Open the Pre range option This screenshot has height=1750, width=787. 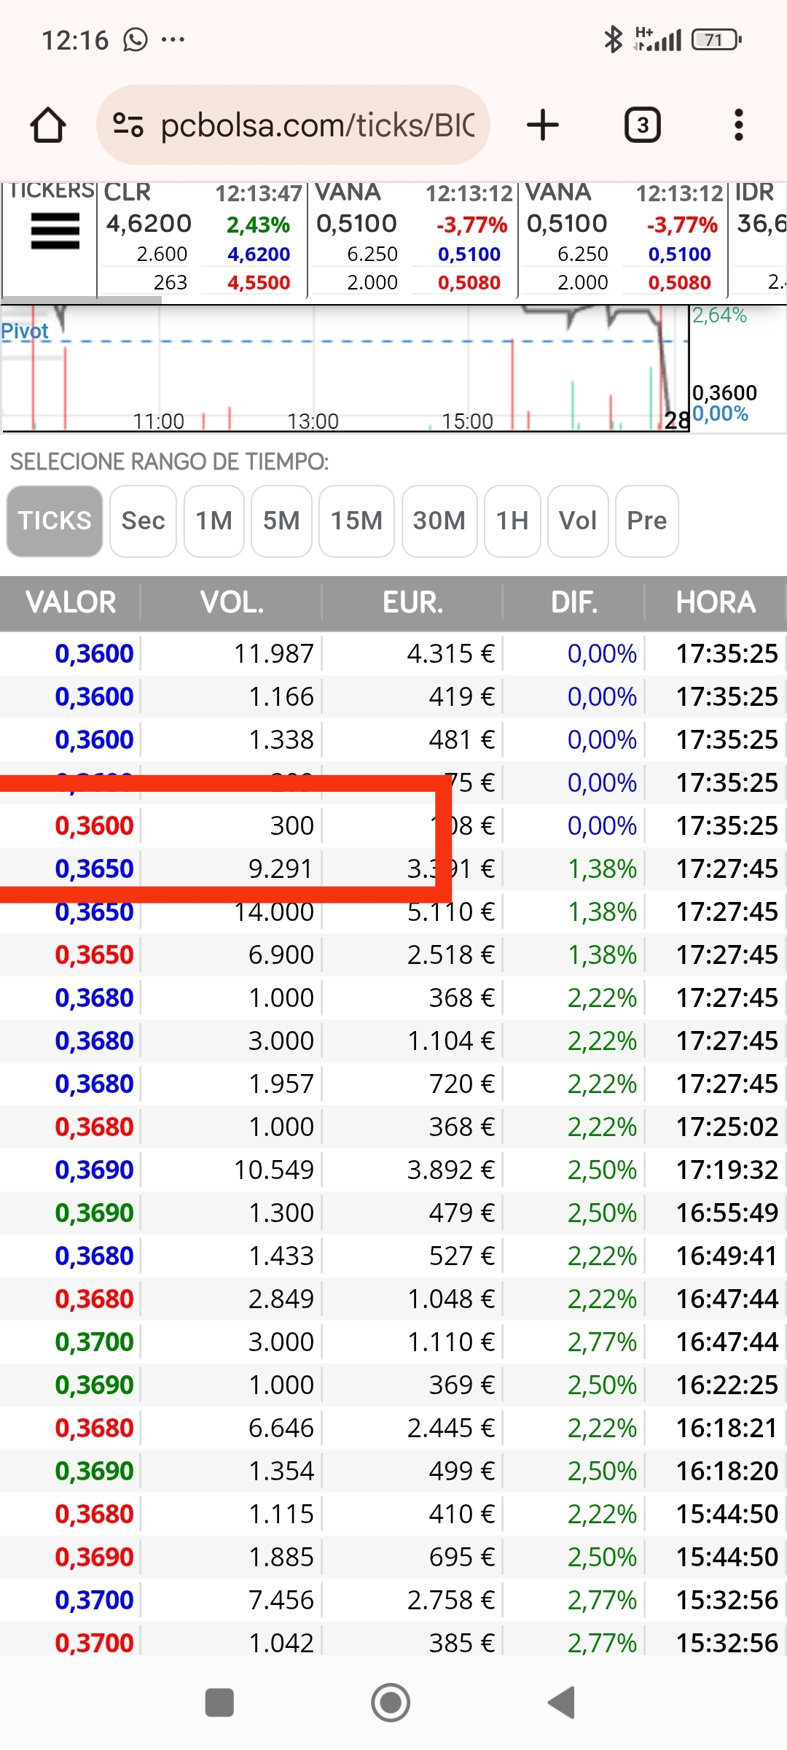647,521
